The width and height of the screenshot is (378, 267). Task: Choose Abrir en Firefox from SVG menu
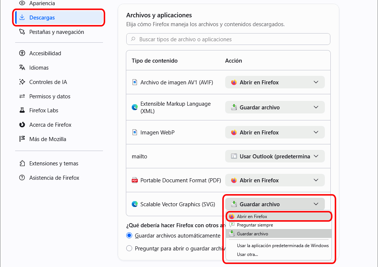pyautogui.click(x=279, y=217)
